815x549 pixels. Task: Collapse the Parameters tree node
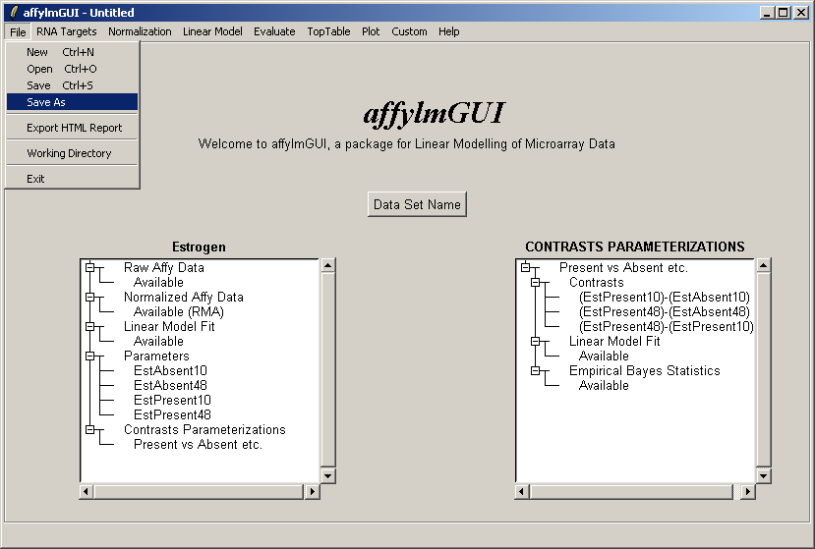point(88,356)
